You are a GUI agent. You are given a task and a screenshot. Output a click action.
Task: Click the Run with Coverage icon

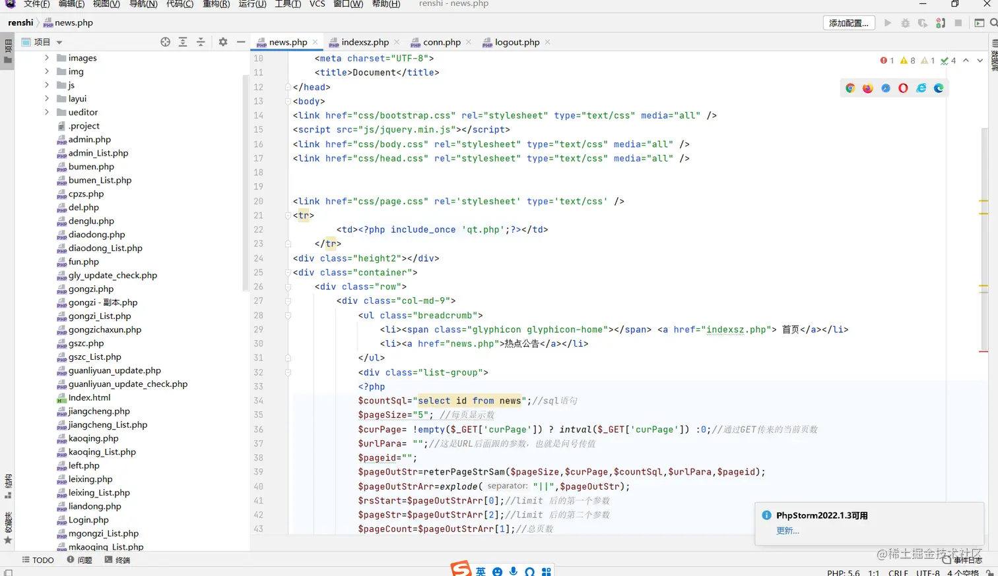pyautogui.click(x=923, y=23)
